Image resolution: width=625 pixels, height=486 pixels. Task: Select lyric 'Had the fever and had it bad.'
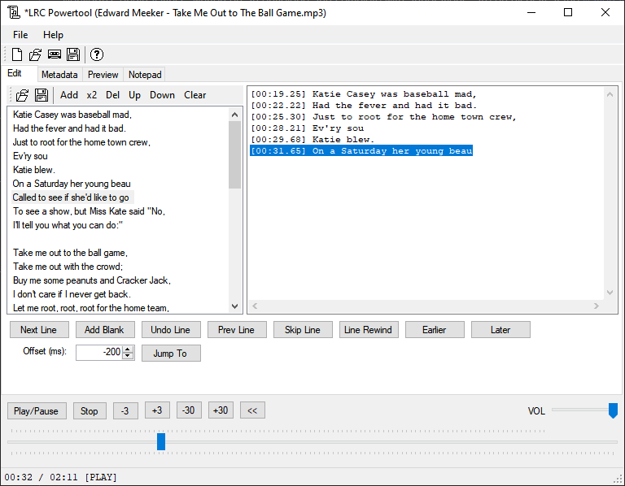[69, 128]
